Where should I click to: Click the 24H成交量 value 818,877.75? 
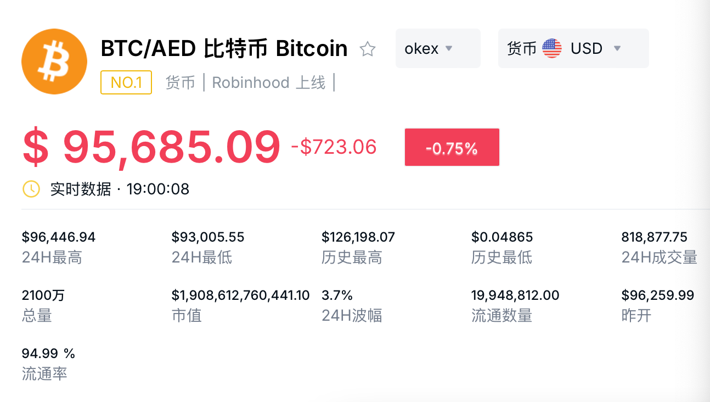point(654,237)
